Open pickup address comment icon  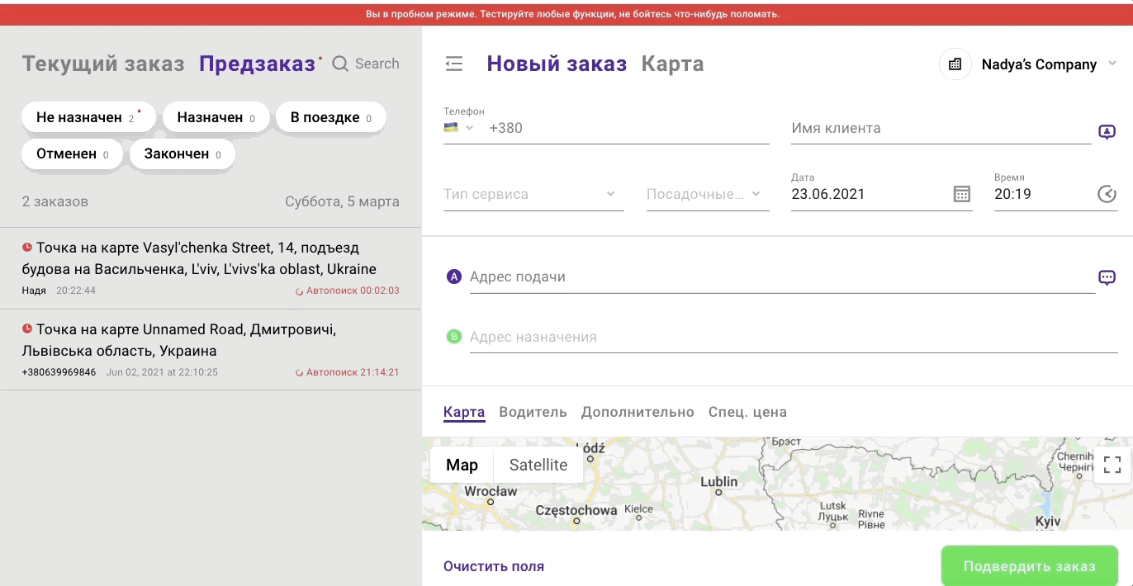pos(1107,277)
